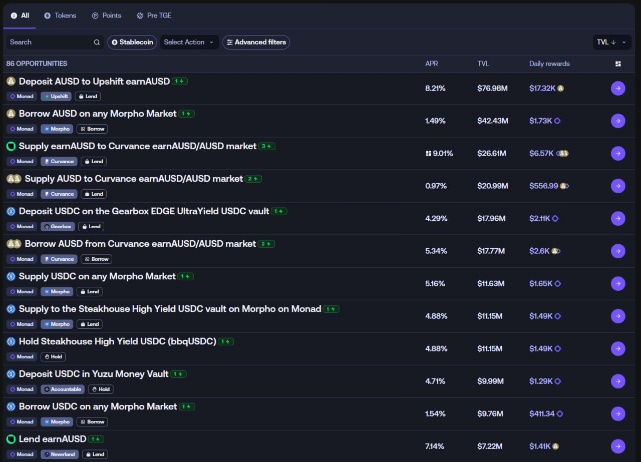641x462 pixels.
Task: Click arrow button for Lend earnAUSD row
Action: click(x=618, y=446)
